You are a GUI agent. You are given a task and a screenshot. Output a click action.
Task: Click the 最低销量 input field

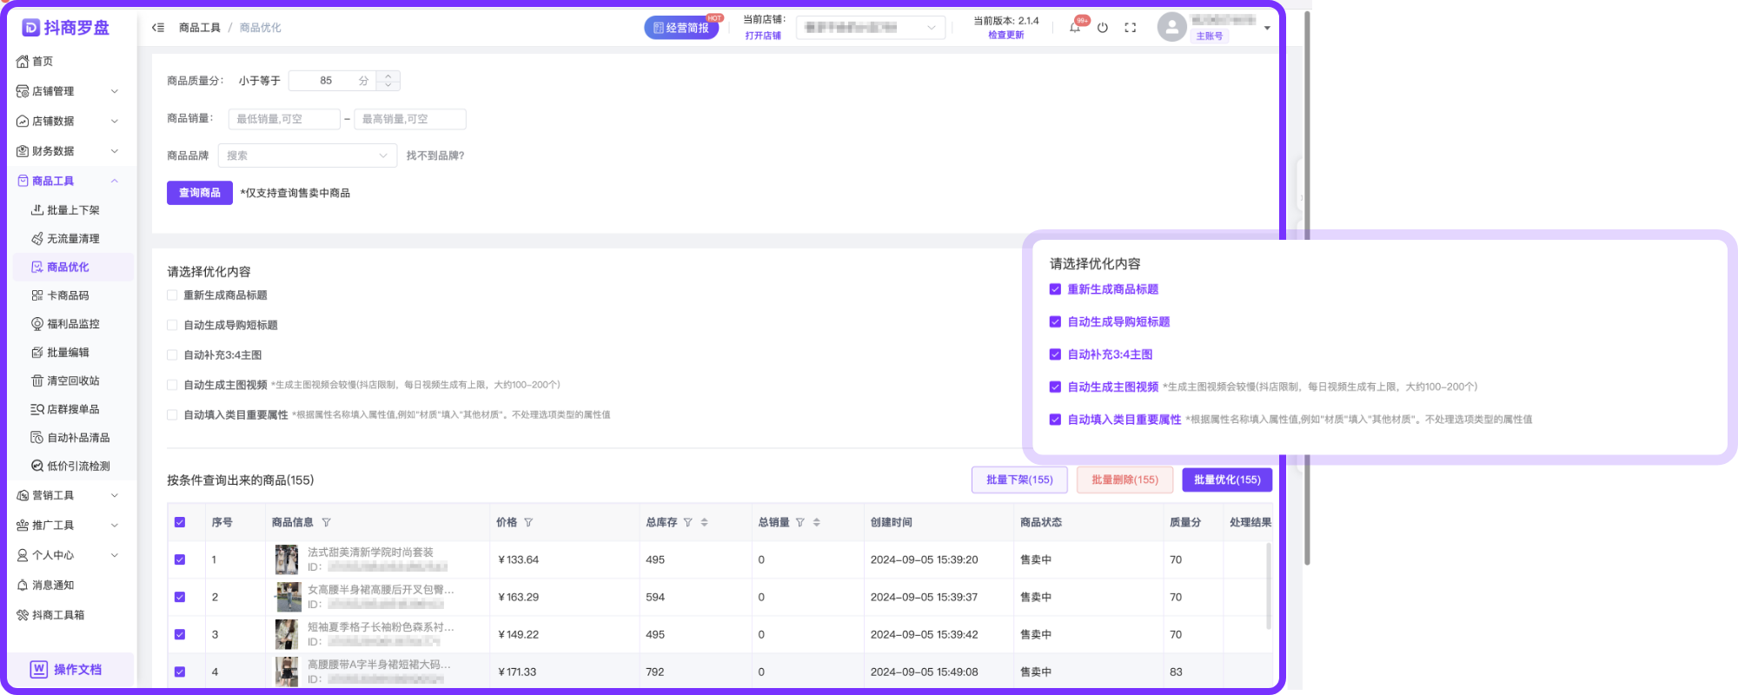pos(283,119)
